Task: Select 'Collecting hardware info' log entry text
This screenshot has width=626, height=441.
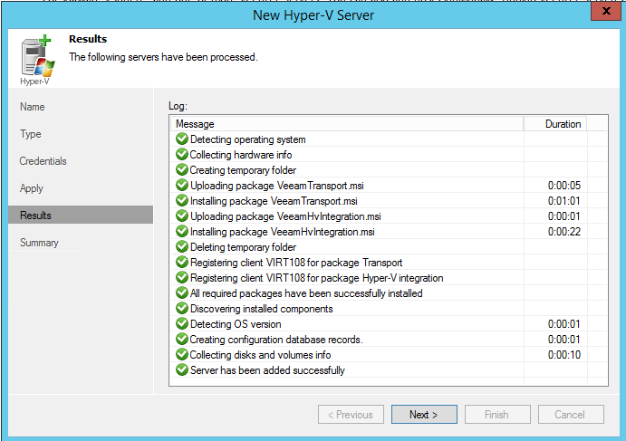Action: click(241, 155)
